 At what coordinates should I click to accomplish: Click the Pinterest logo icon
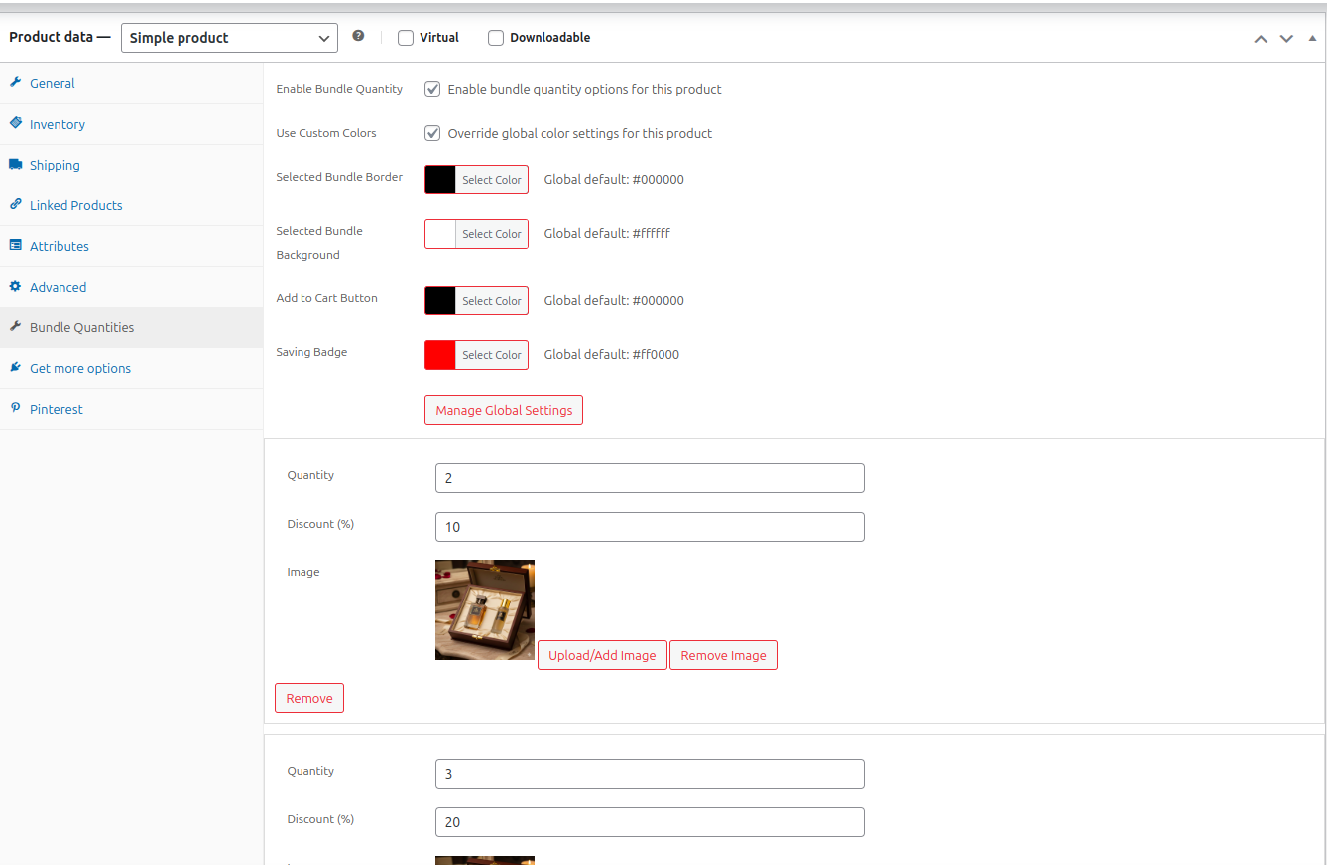coord(15,409)
